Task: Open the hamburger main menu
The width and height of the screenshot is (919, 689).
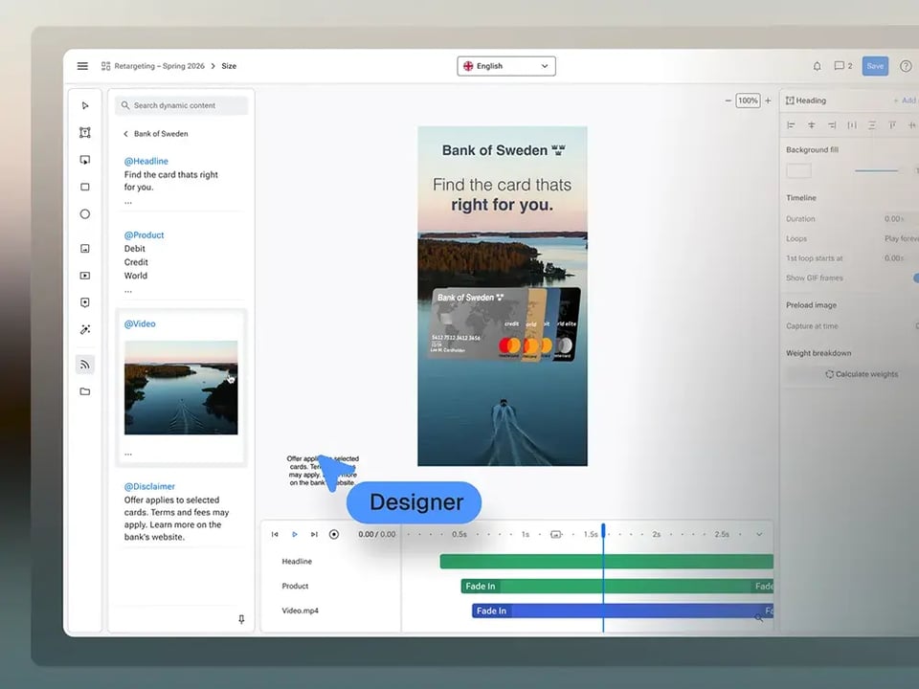Action: tap(82, 66)
